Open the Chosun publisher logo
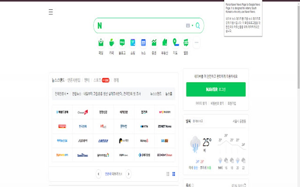 point(83,112)
